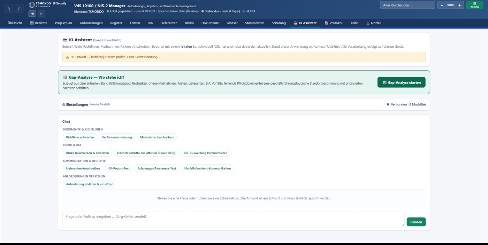
Task: Open the green Menü hamburger button
Action: click(x=475, y=5)
